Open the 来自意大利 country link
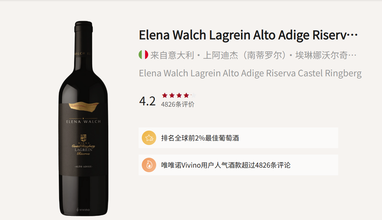 172,55
